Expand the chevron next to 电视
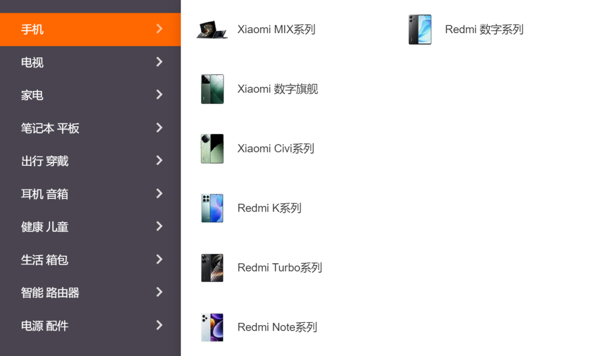Screen dimensions: 595x356 (159, 62)
